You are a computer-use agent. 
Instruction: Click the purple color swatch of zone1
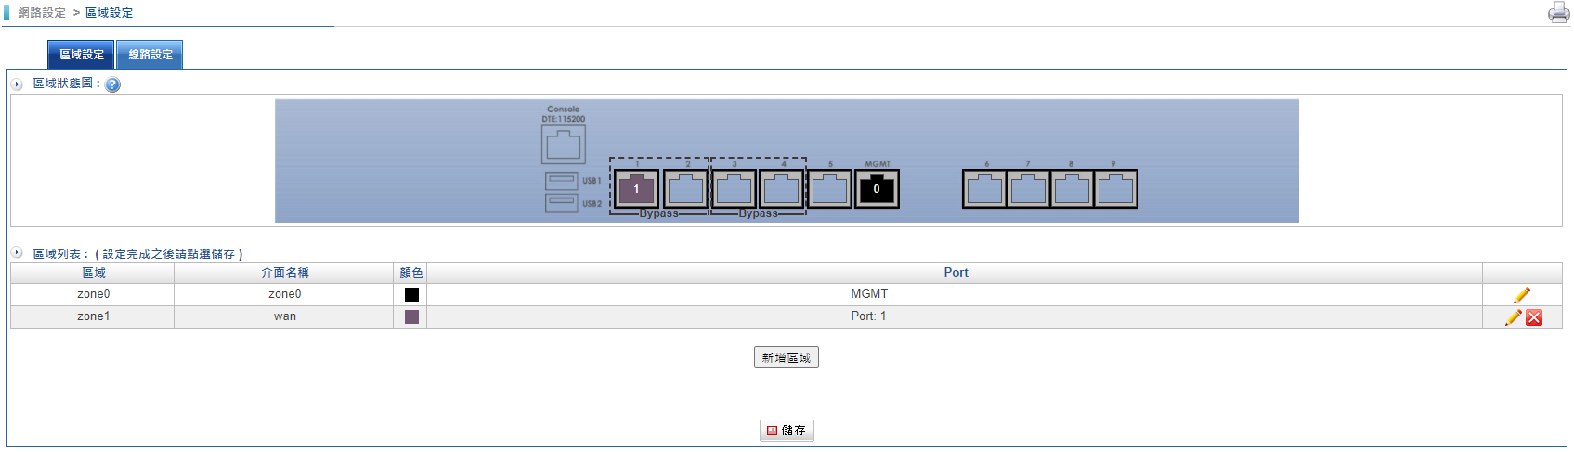click(411, 317)
